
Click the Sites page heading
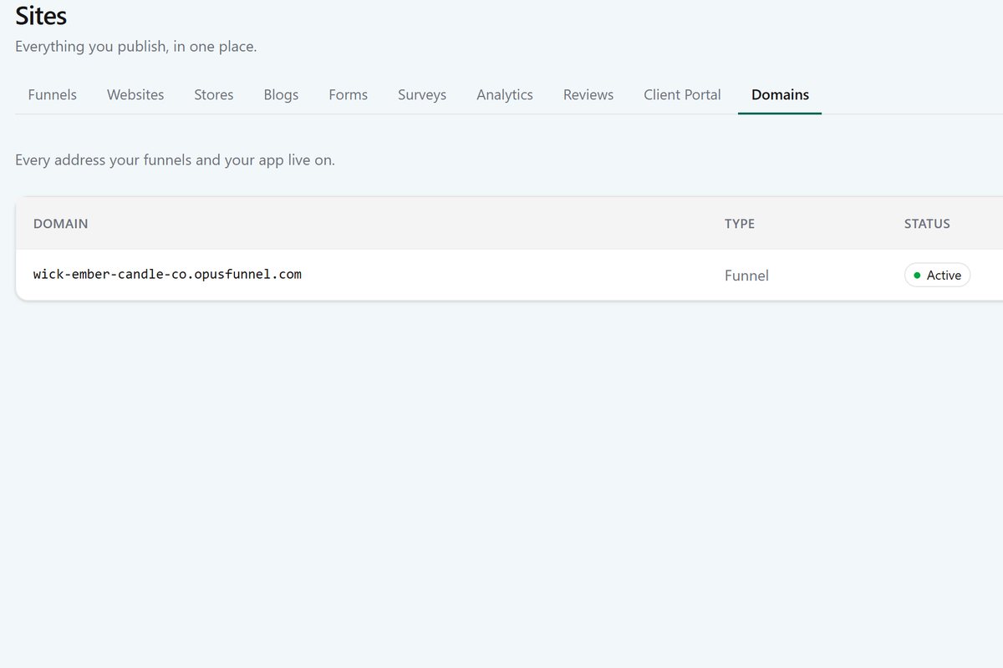[x=41, y=15]
